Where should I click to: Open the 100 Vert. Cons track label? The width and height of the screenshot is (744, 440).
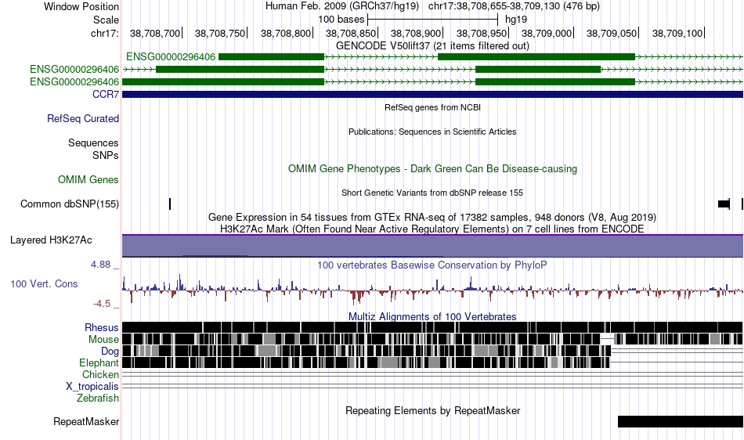(44, 283)
